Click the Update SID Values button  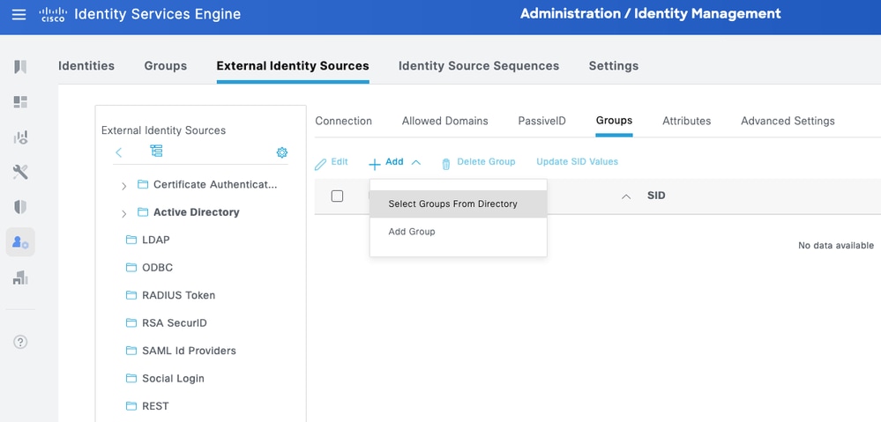577,162
